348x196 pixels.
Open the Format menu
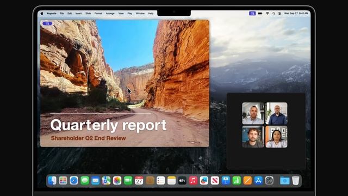coord(98,13)
